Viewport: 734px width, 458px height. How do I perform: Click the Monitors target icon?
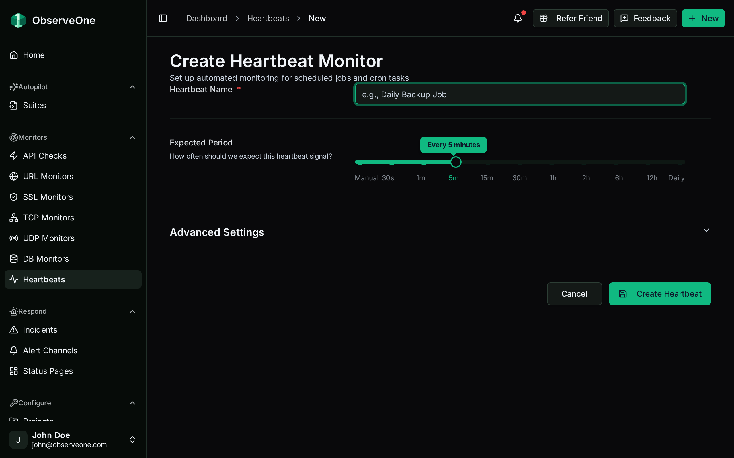pos(14,137)
